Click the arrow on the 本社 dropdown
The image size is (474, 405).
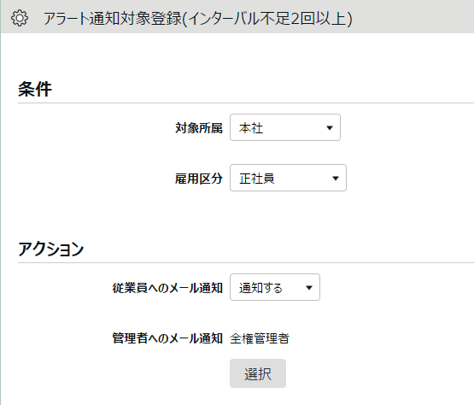click(x=330, y=128)
